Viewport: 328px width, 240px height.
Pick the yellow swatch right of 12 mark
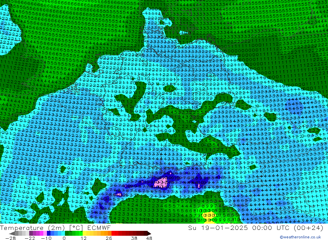84,233
